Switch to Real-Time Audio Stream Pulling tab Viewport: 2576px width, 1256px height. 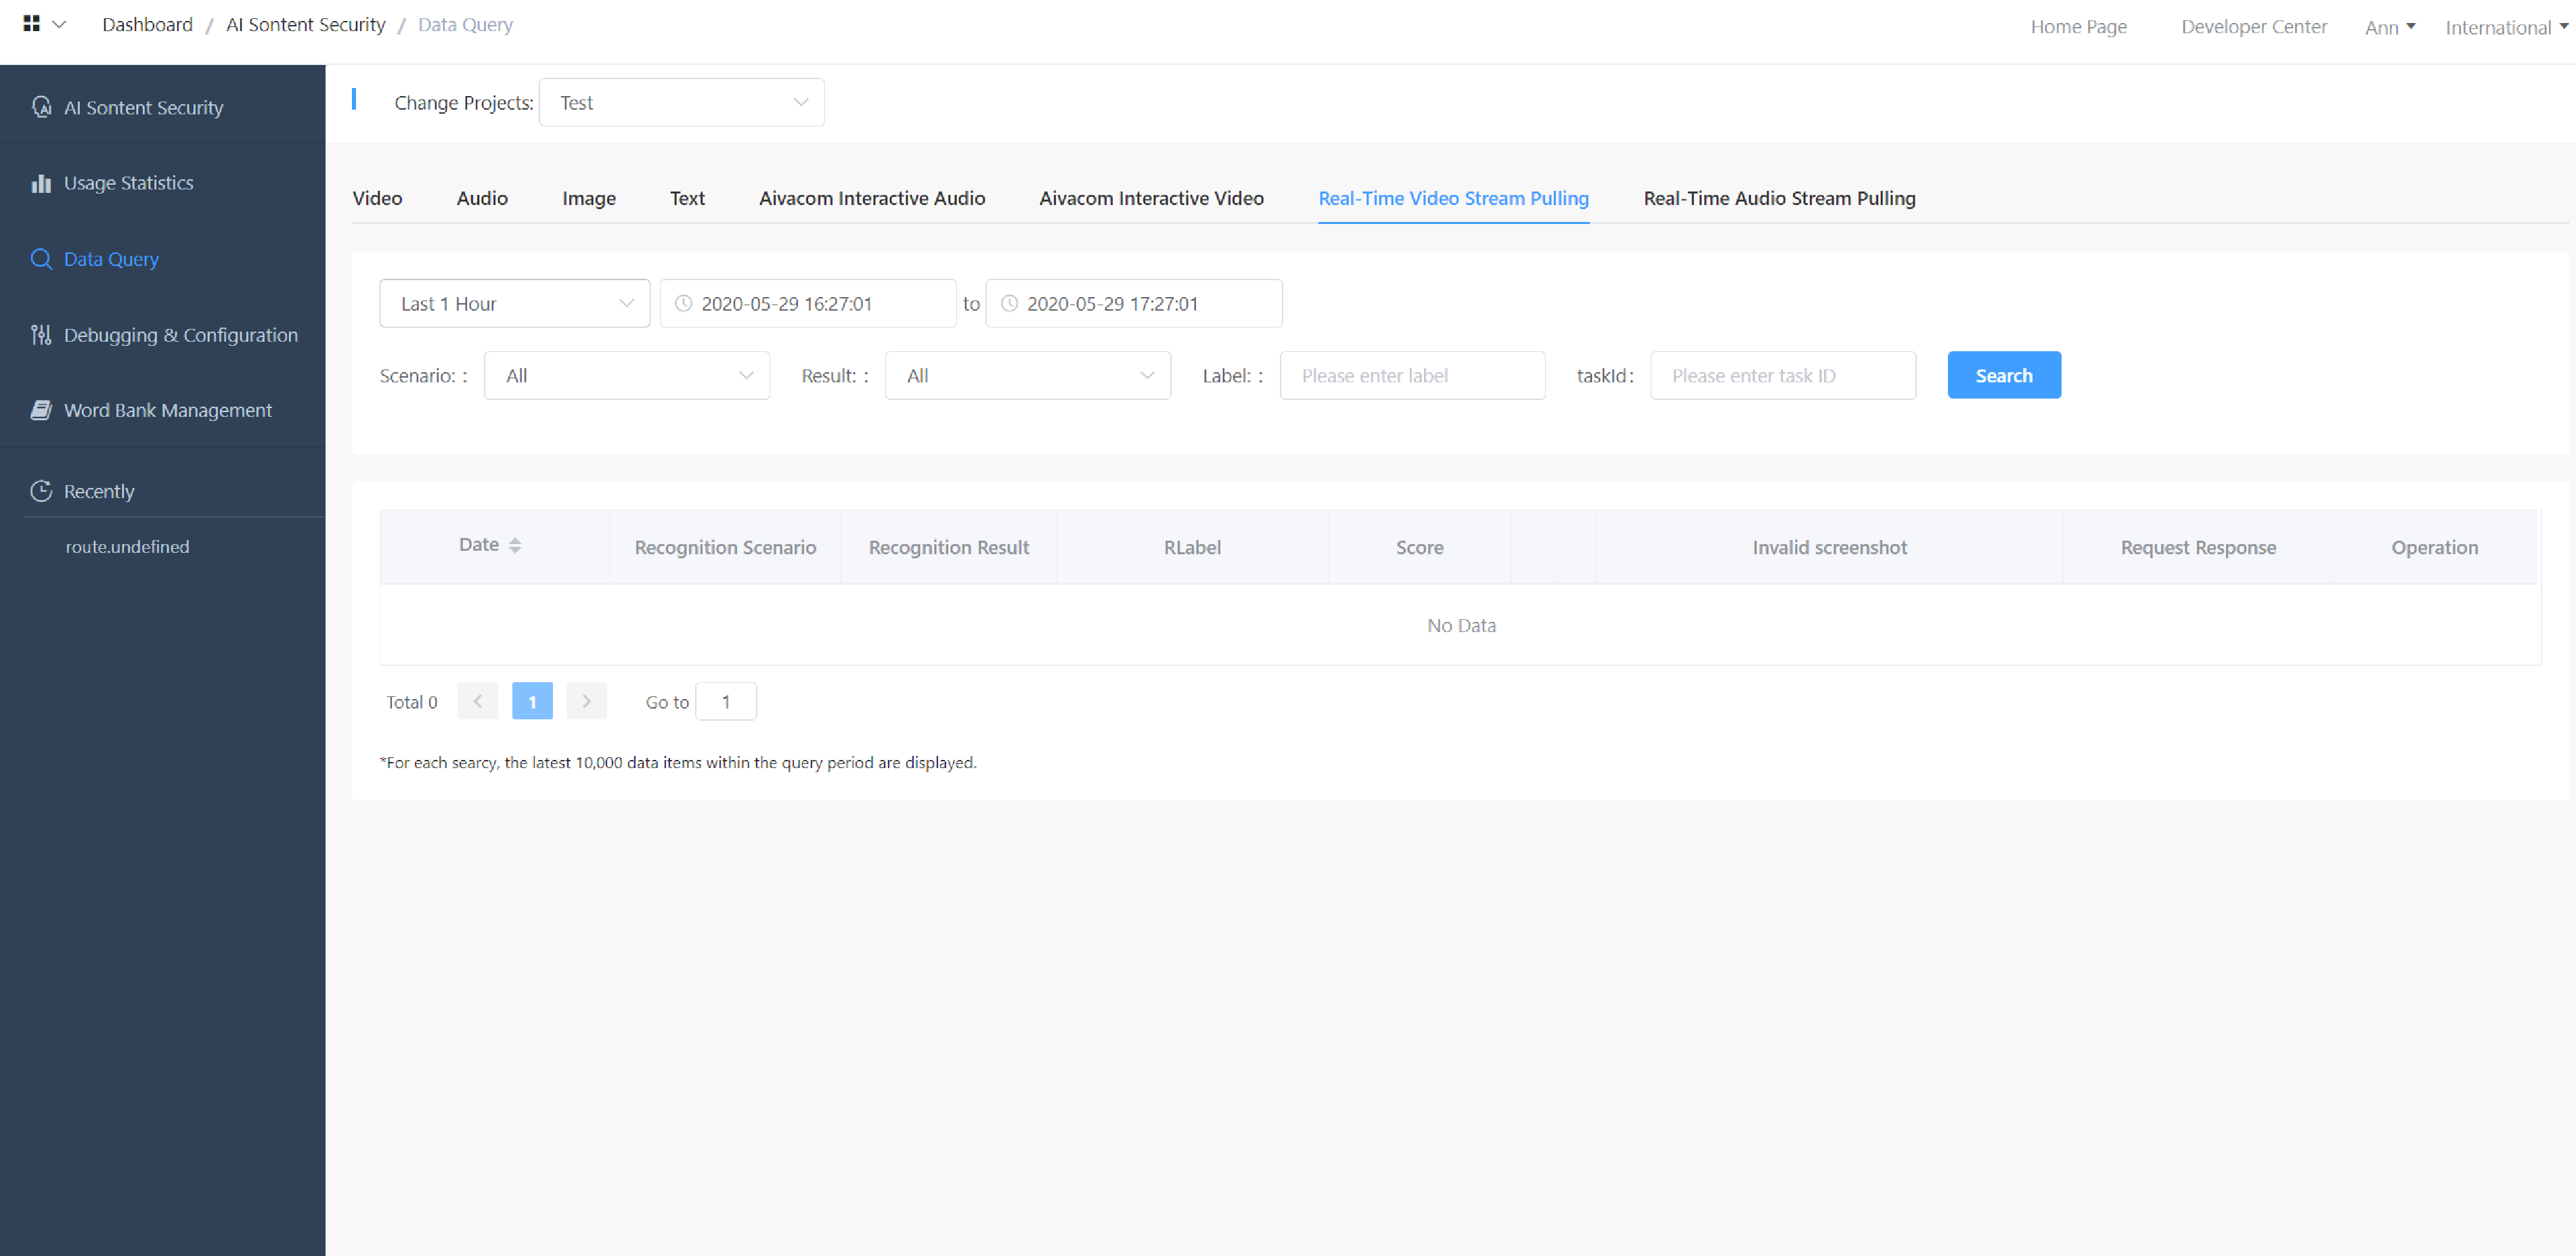click(x=1779, y=198)
